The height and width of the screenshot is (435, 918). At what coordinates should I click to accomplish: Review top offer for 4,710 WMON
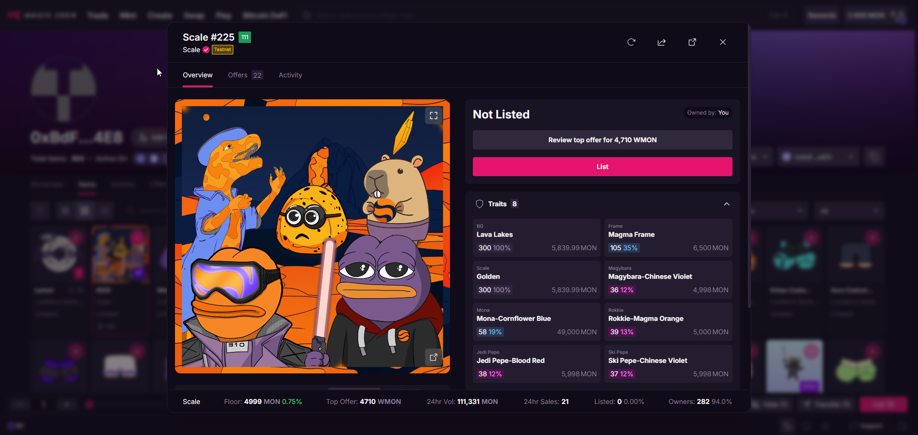point(602,140)
